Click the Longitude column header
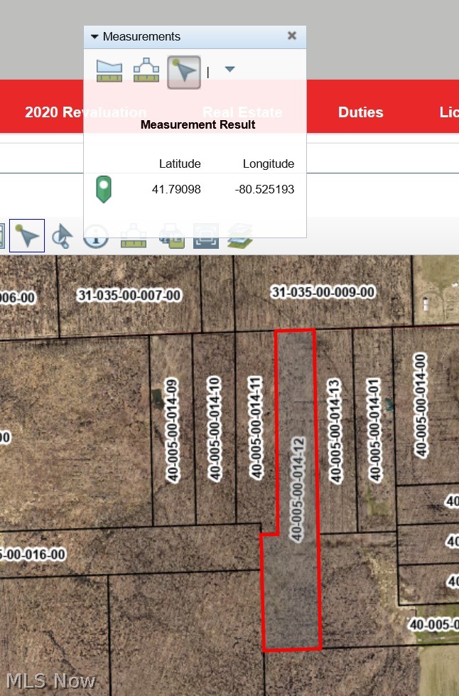The width and height of the screenshot is (459, 696). (269, 164)
